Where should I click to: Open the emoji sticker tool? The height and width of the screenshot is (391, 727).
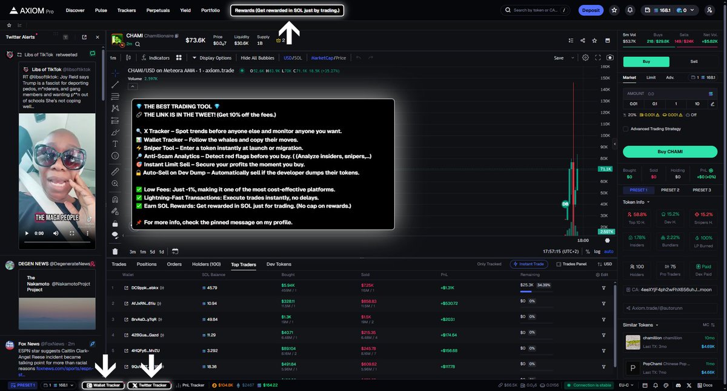(x=115, y=156)
